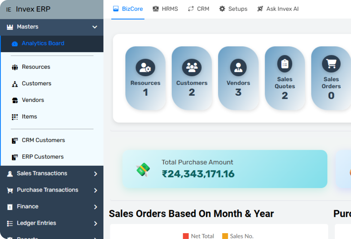Expand the Sales Transactions menu
The image size is (351, 239).
(95, 174)
